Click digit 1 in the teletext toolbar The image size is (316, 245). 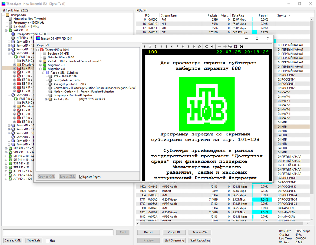tap(144, 47)
